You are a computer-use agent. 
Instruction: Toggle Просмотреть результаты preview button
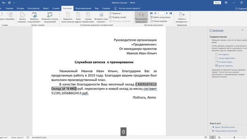coord(141,17)
